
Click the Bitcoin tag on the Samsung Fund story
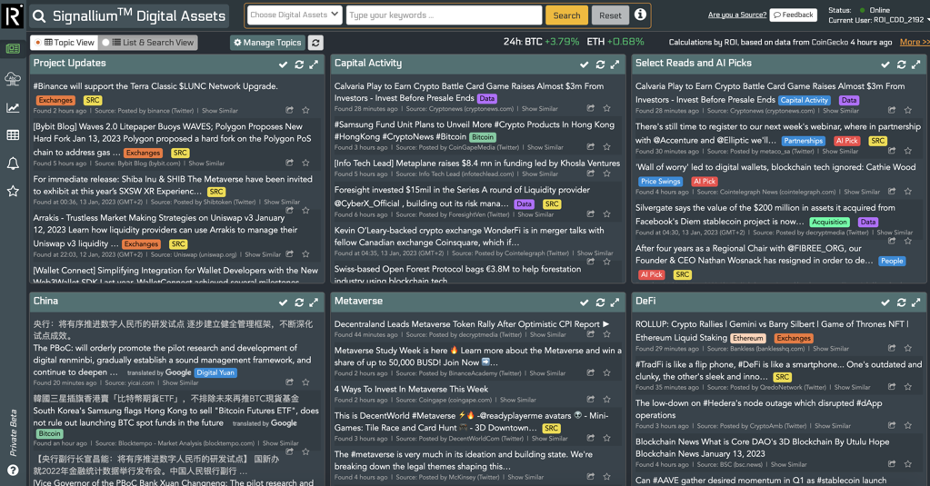pos(483,137)
